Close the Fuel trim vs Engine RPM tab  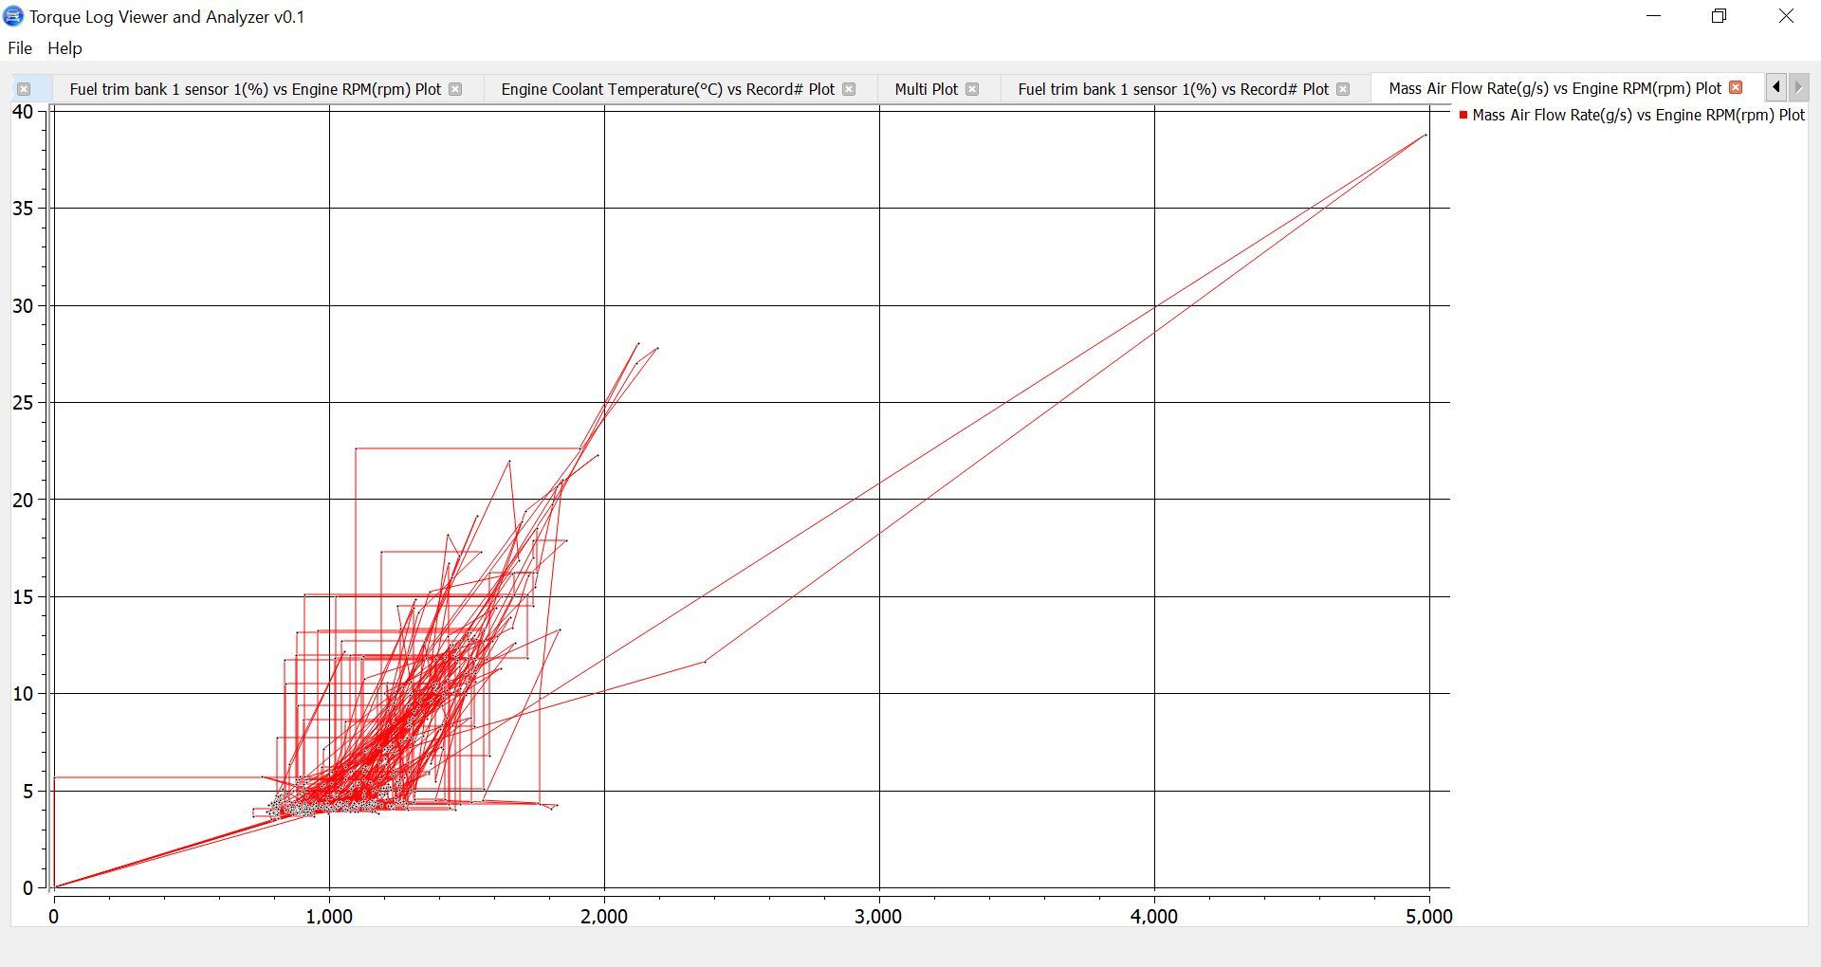pos(455,89)
